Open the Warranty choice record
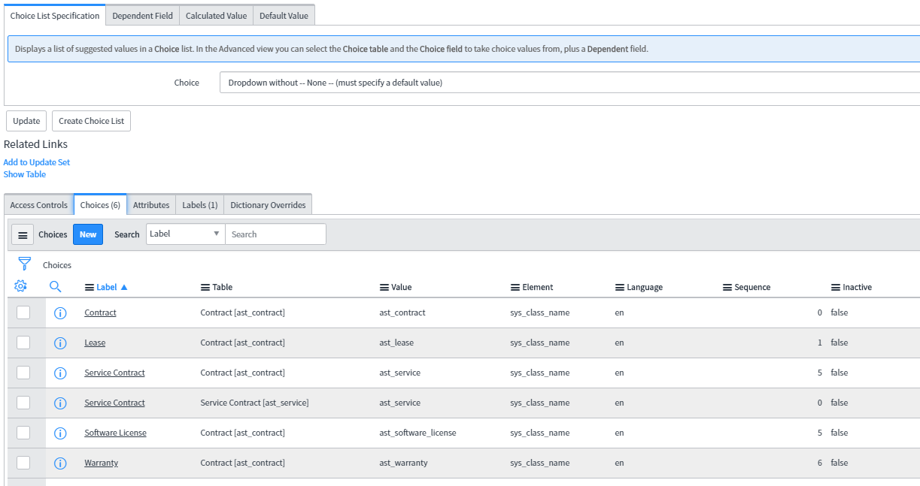Viewport: 920px width, 486px height. [101, 463]
